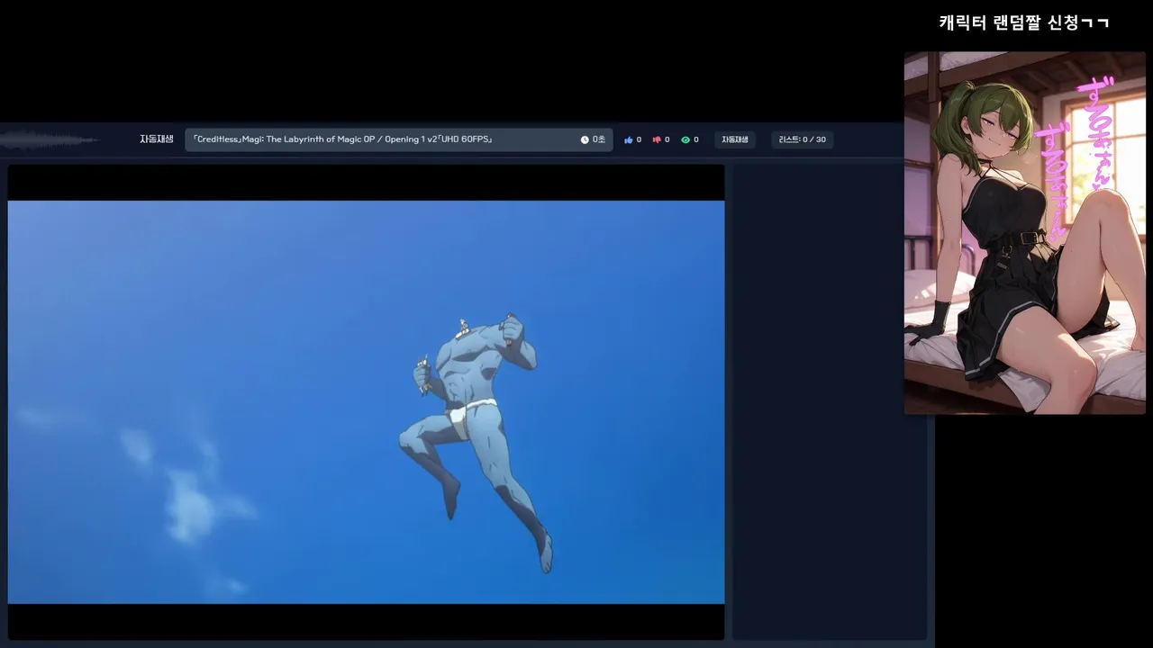Click the clock timer icon
This screenshot has height=648, width=1153.
pyautogui.click(x=585, y=140)
